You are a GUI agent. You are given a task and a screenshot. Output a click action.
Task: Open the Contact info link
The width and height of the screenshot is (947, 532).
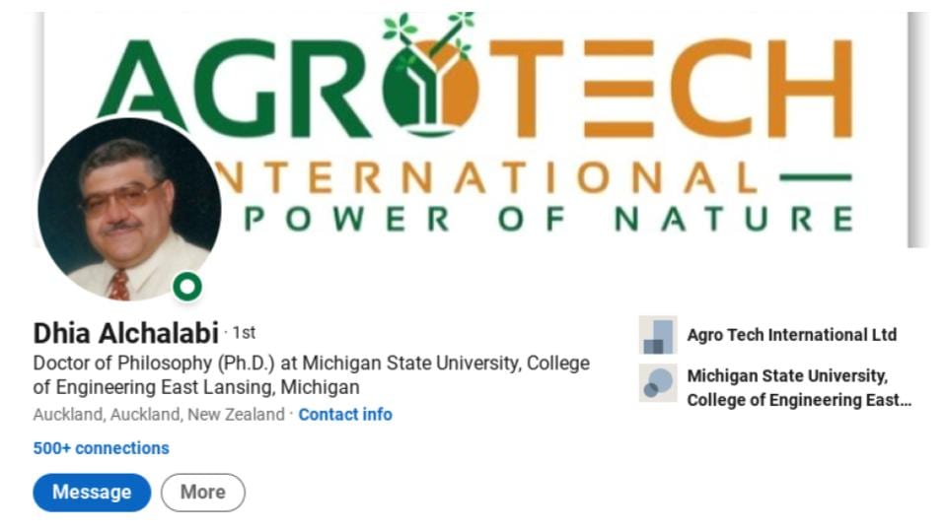345,415
